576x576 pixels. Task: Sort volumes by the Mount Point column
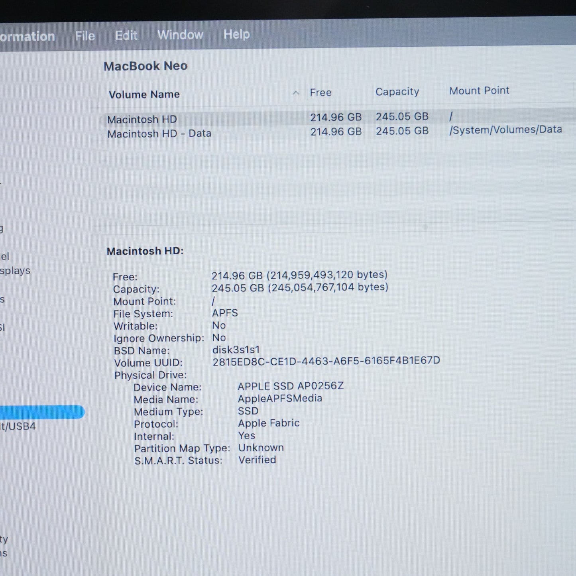(479, 90)
